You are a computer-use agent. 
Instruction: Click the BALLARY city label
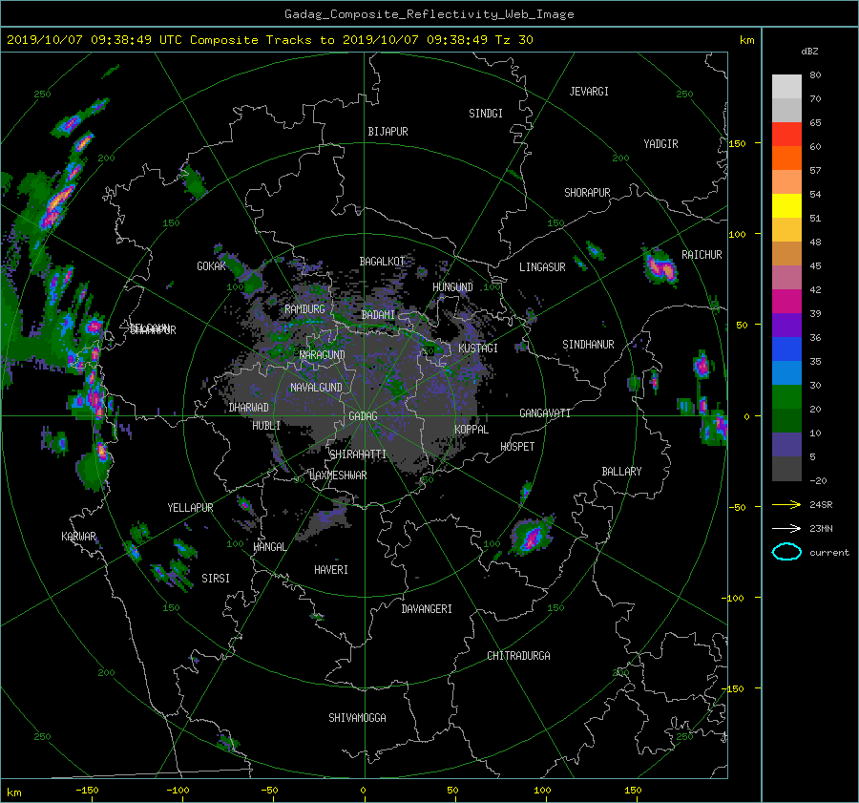click(x=621, y=472)
